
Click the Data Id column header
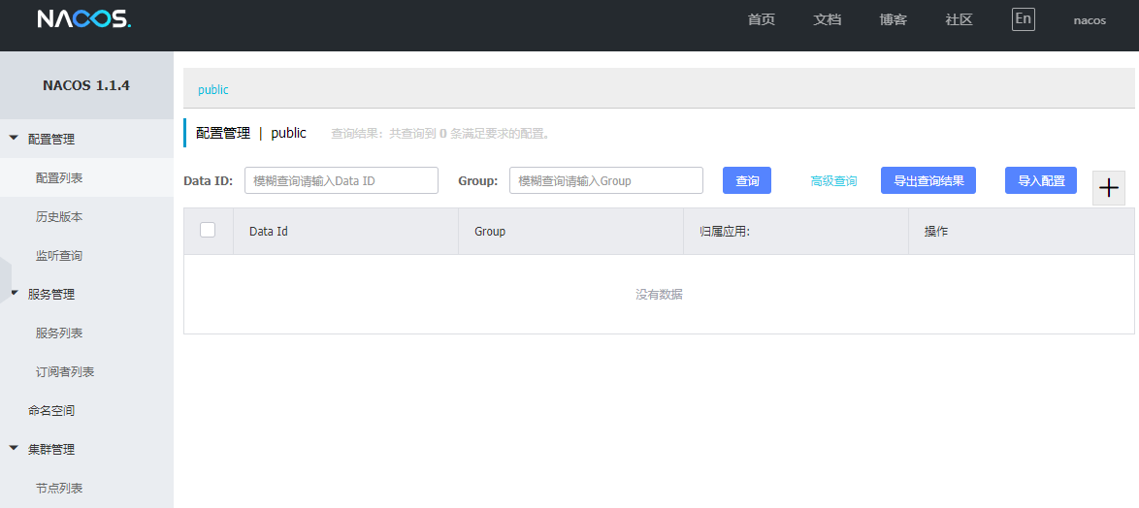345,232
